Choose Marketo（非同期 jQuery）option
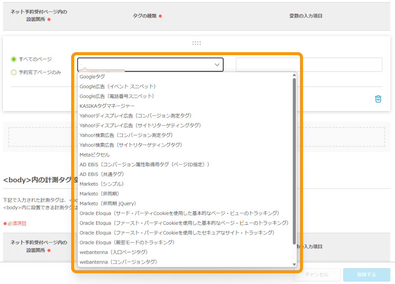Screen dimensions: 395x284 click(x=186, y=203)
